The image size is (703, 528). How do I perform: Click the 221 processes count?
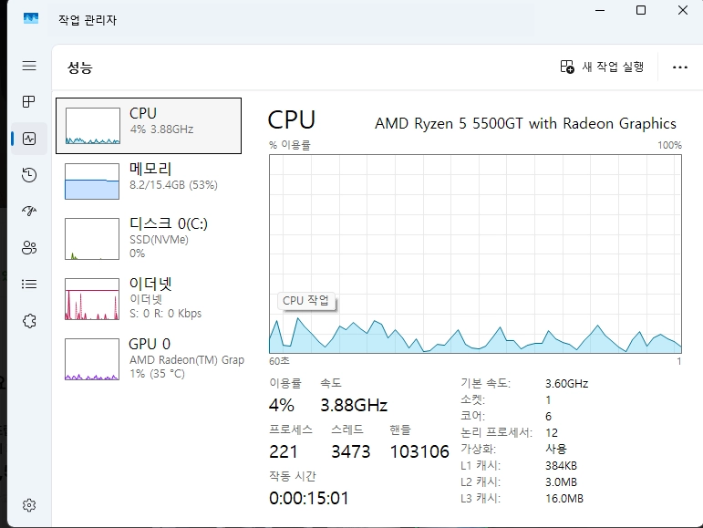click(284, 451)
